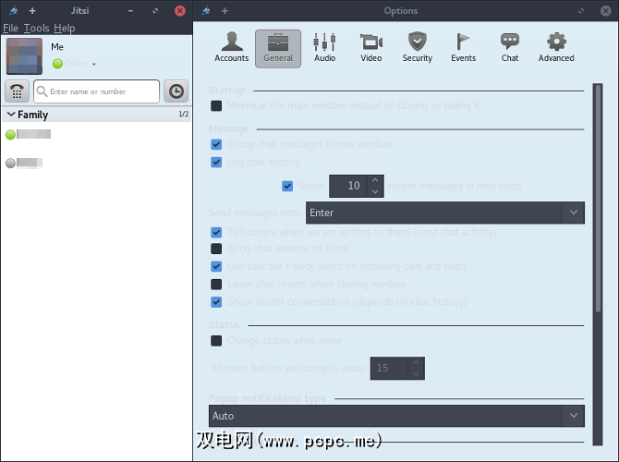The image size is (619, 462).
Task: Select the General options section
Action: 278,49
